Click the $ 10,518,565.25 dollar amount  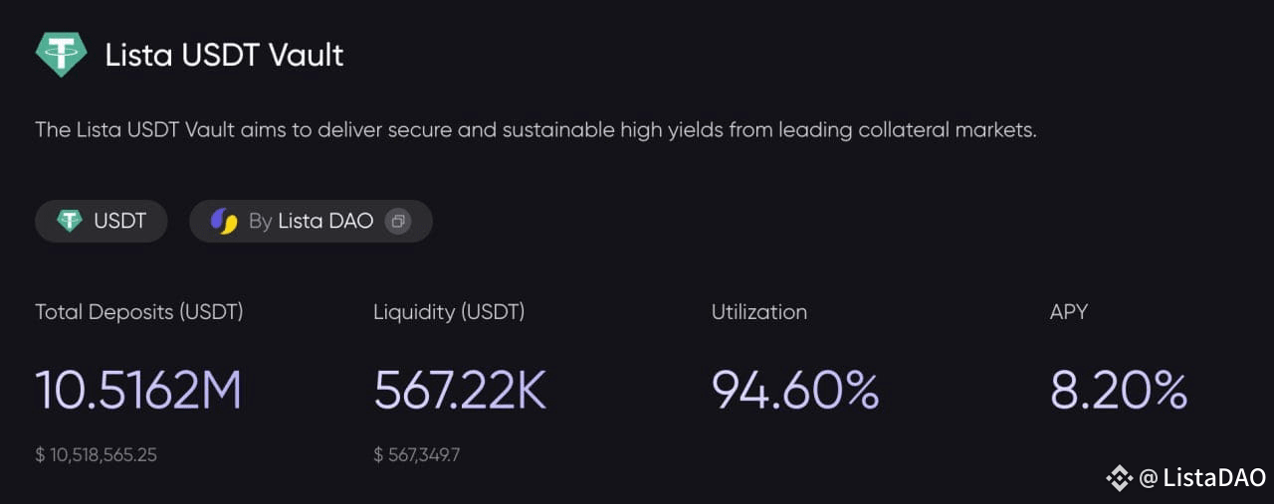(96, 455)
